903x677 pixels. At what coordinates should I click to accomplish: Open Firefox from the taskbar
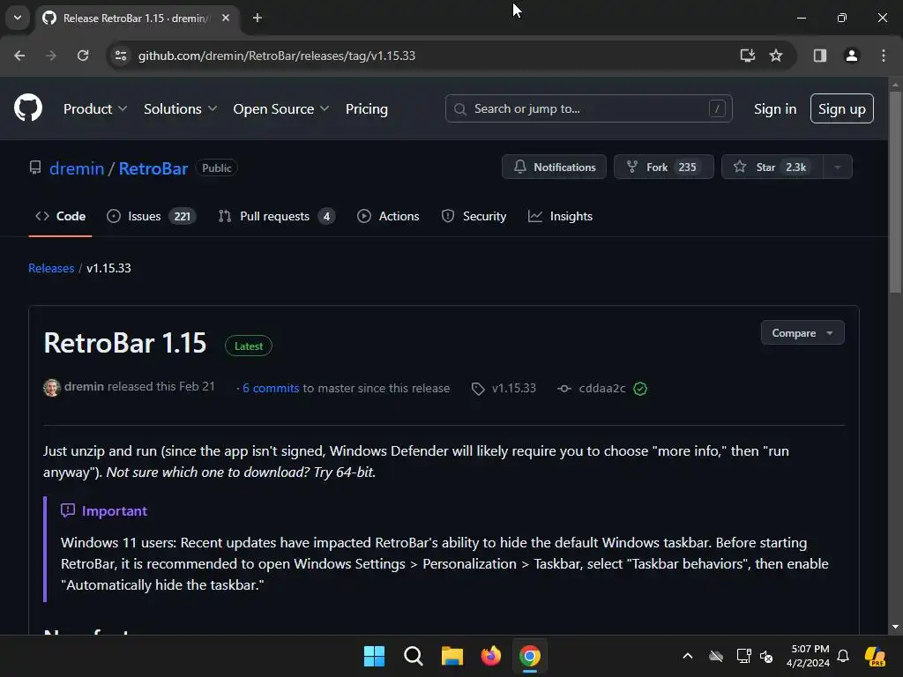pyautogui.click(x=490, y=656)
